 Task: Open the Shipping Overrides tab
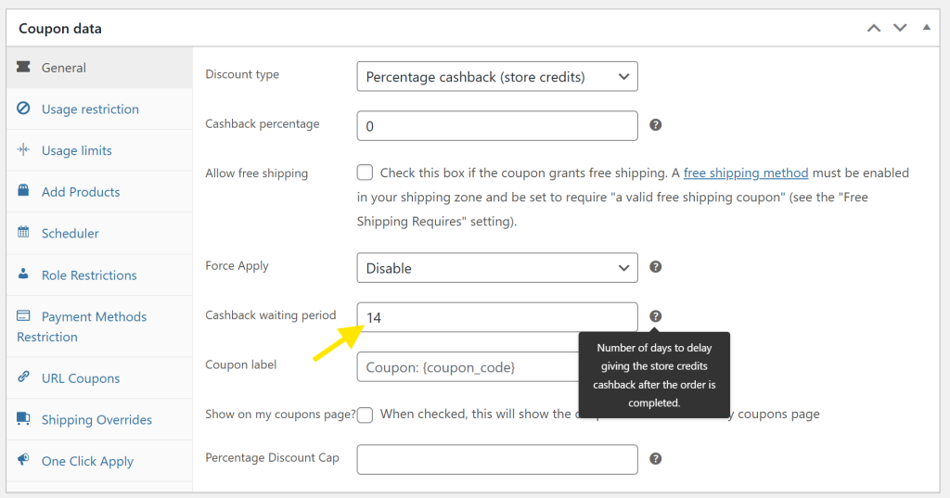[x=99, y=419]
